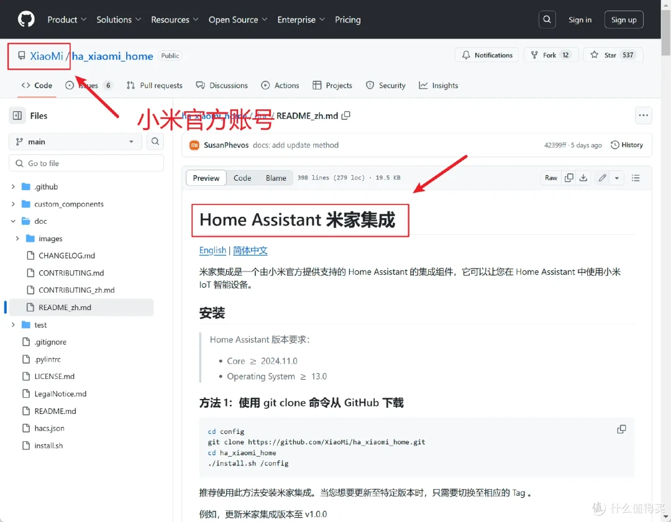The image size is (671, 522).
Task: Open the Product menu dropdown
Action: pos(66,20)
